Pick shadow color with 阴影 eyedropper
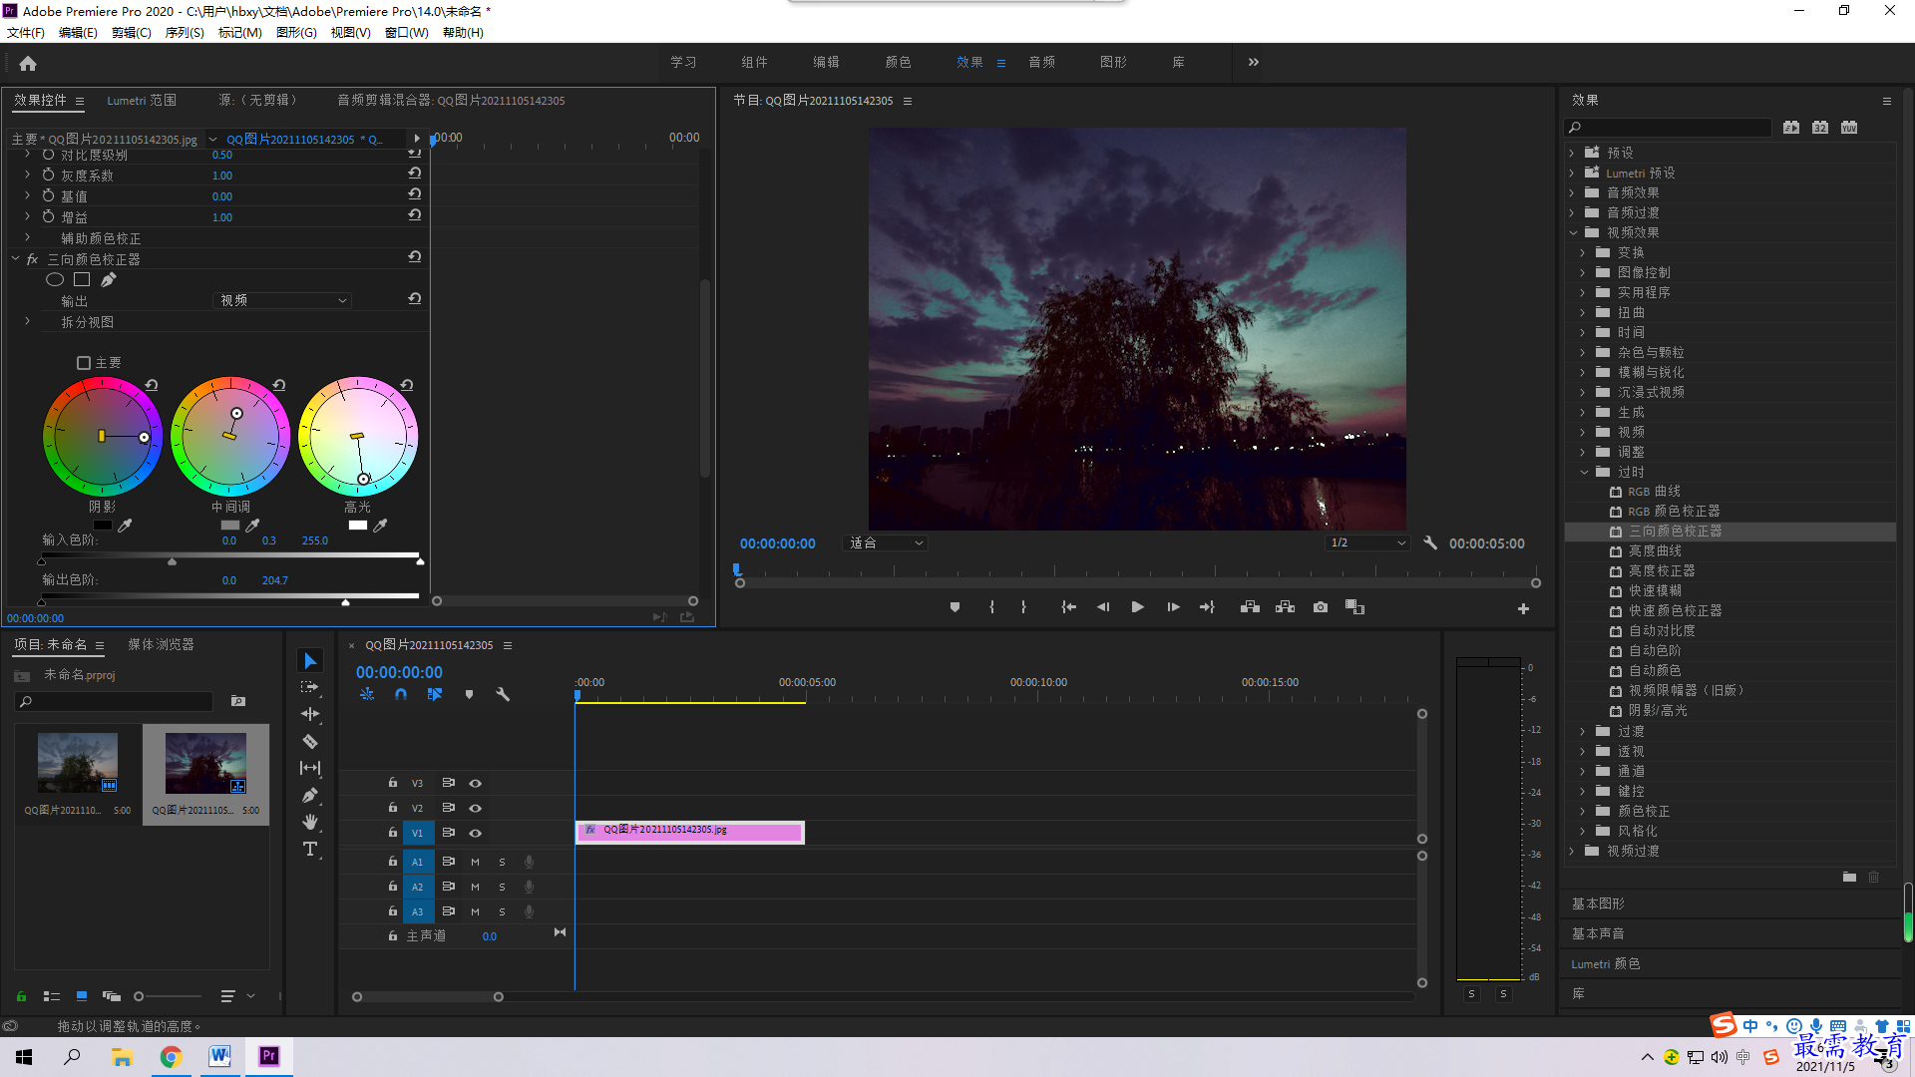Viewport: 1915px width, 1077px height. [x=126, y=526]
